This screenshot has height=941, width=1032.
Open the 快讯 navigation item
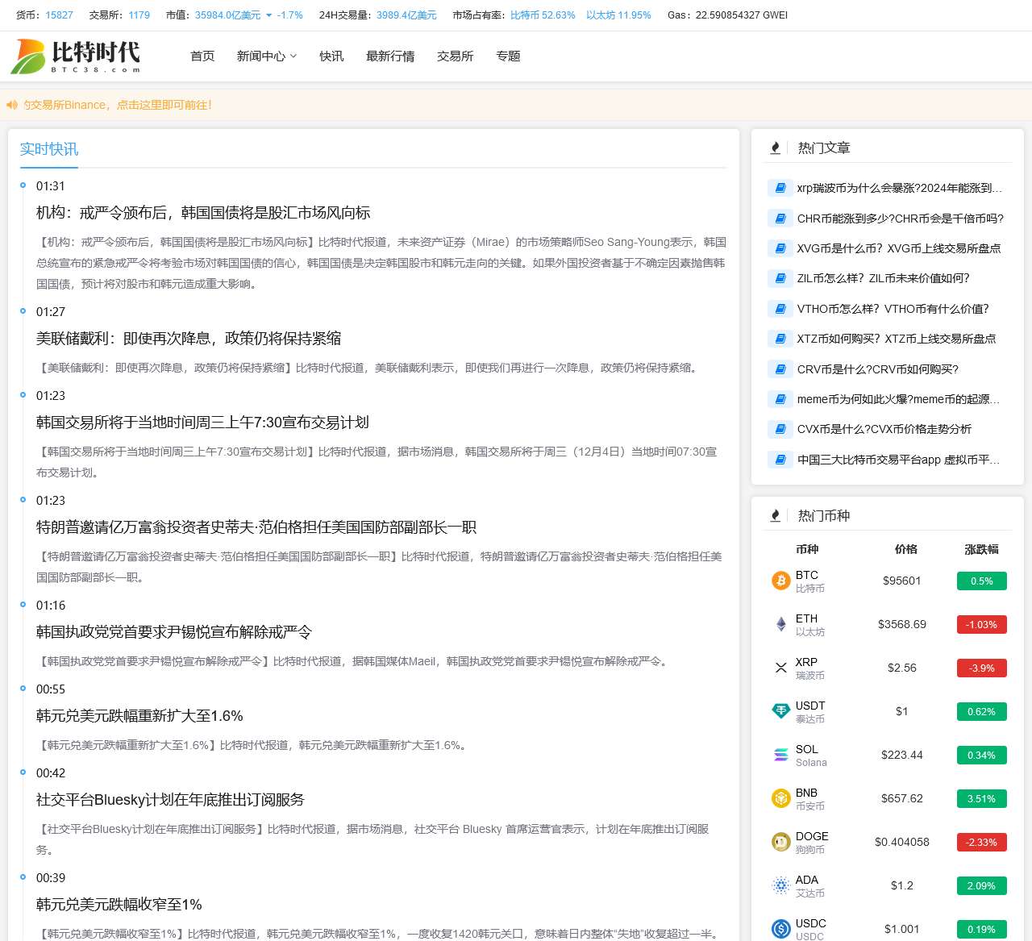331,56
